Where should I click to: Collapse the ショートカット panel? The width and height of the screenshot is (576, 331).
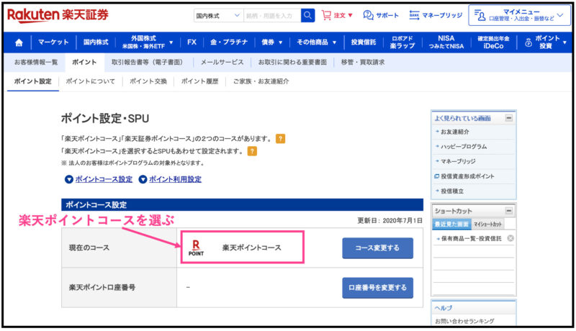pos(509,211)
